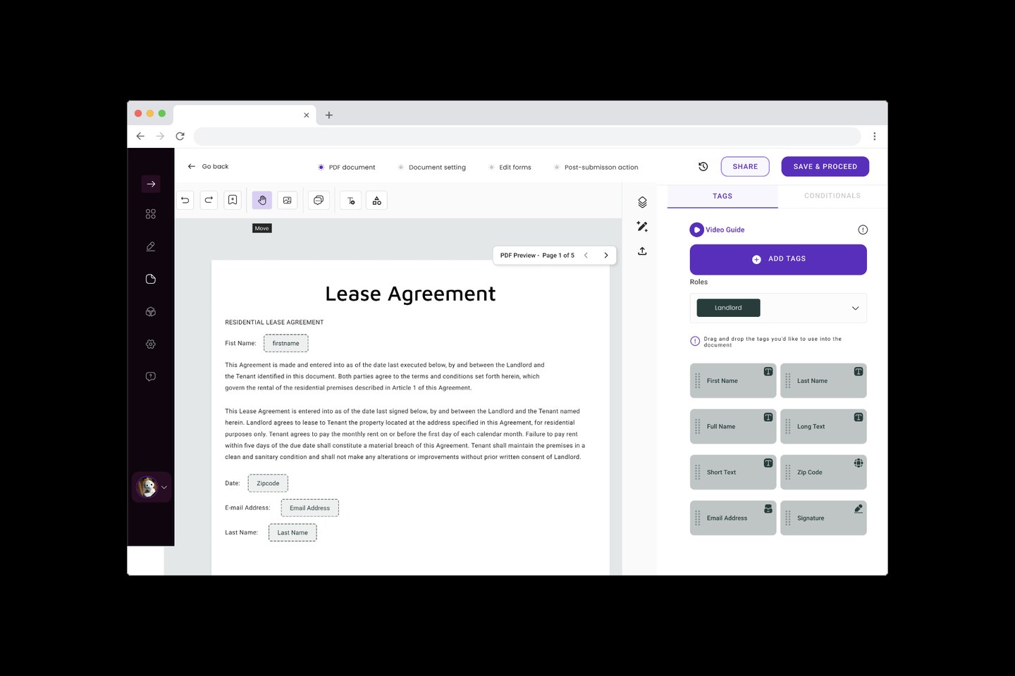Open settings gear in the sidebar

151,344
